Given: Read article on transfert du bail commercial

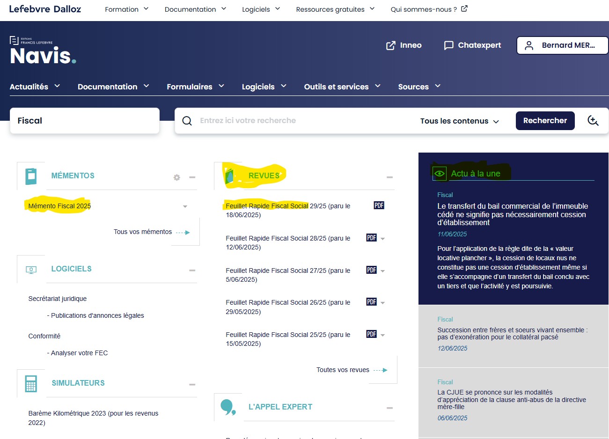Looking at the screenshot, I should pos(513,214).
